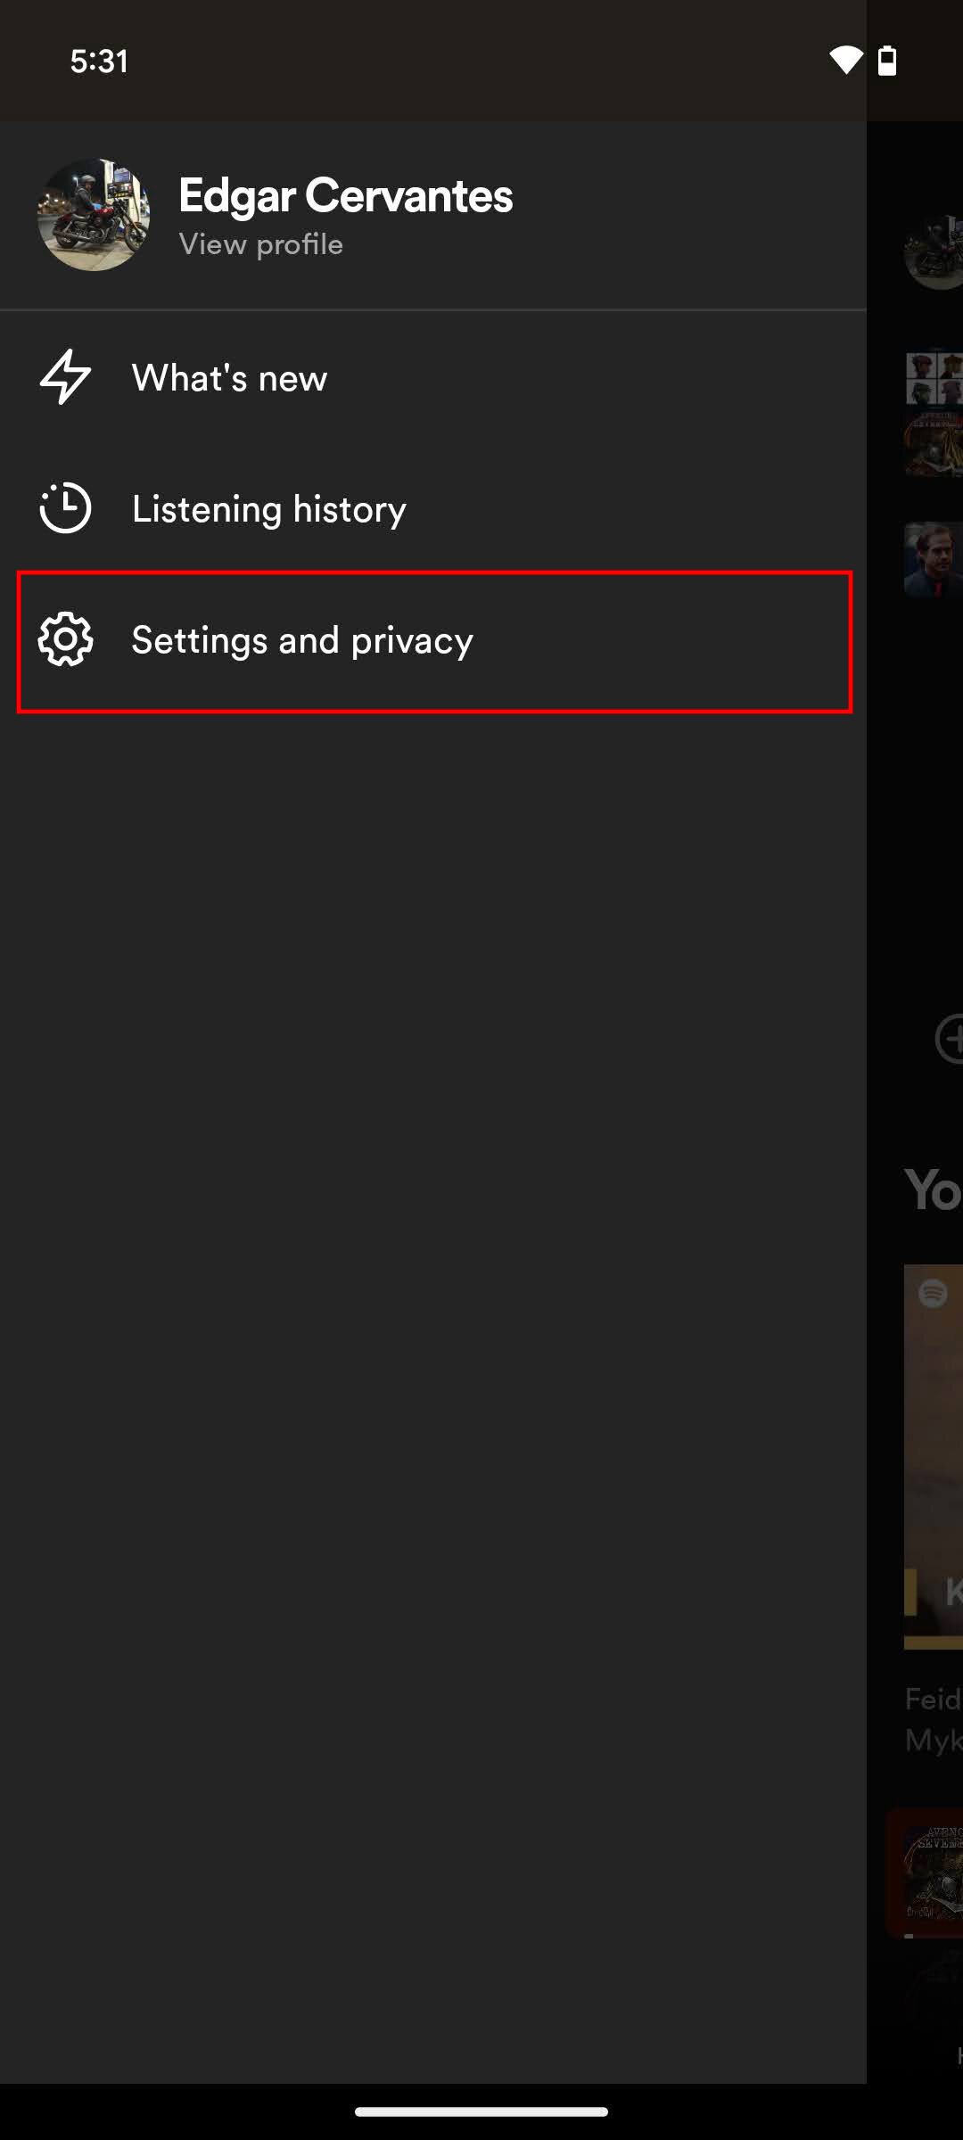
Task: Tap the 5:31 clock in status bar
Action: 99,62
